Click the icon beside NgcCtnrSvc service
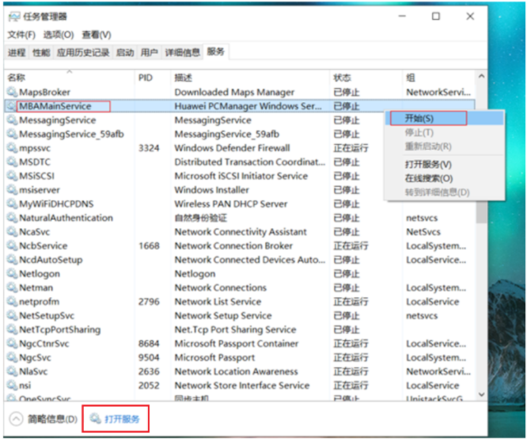This screenshot has width=527, height=441. pyautogui.click(x=12, y=344)
